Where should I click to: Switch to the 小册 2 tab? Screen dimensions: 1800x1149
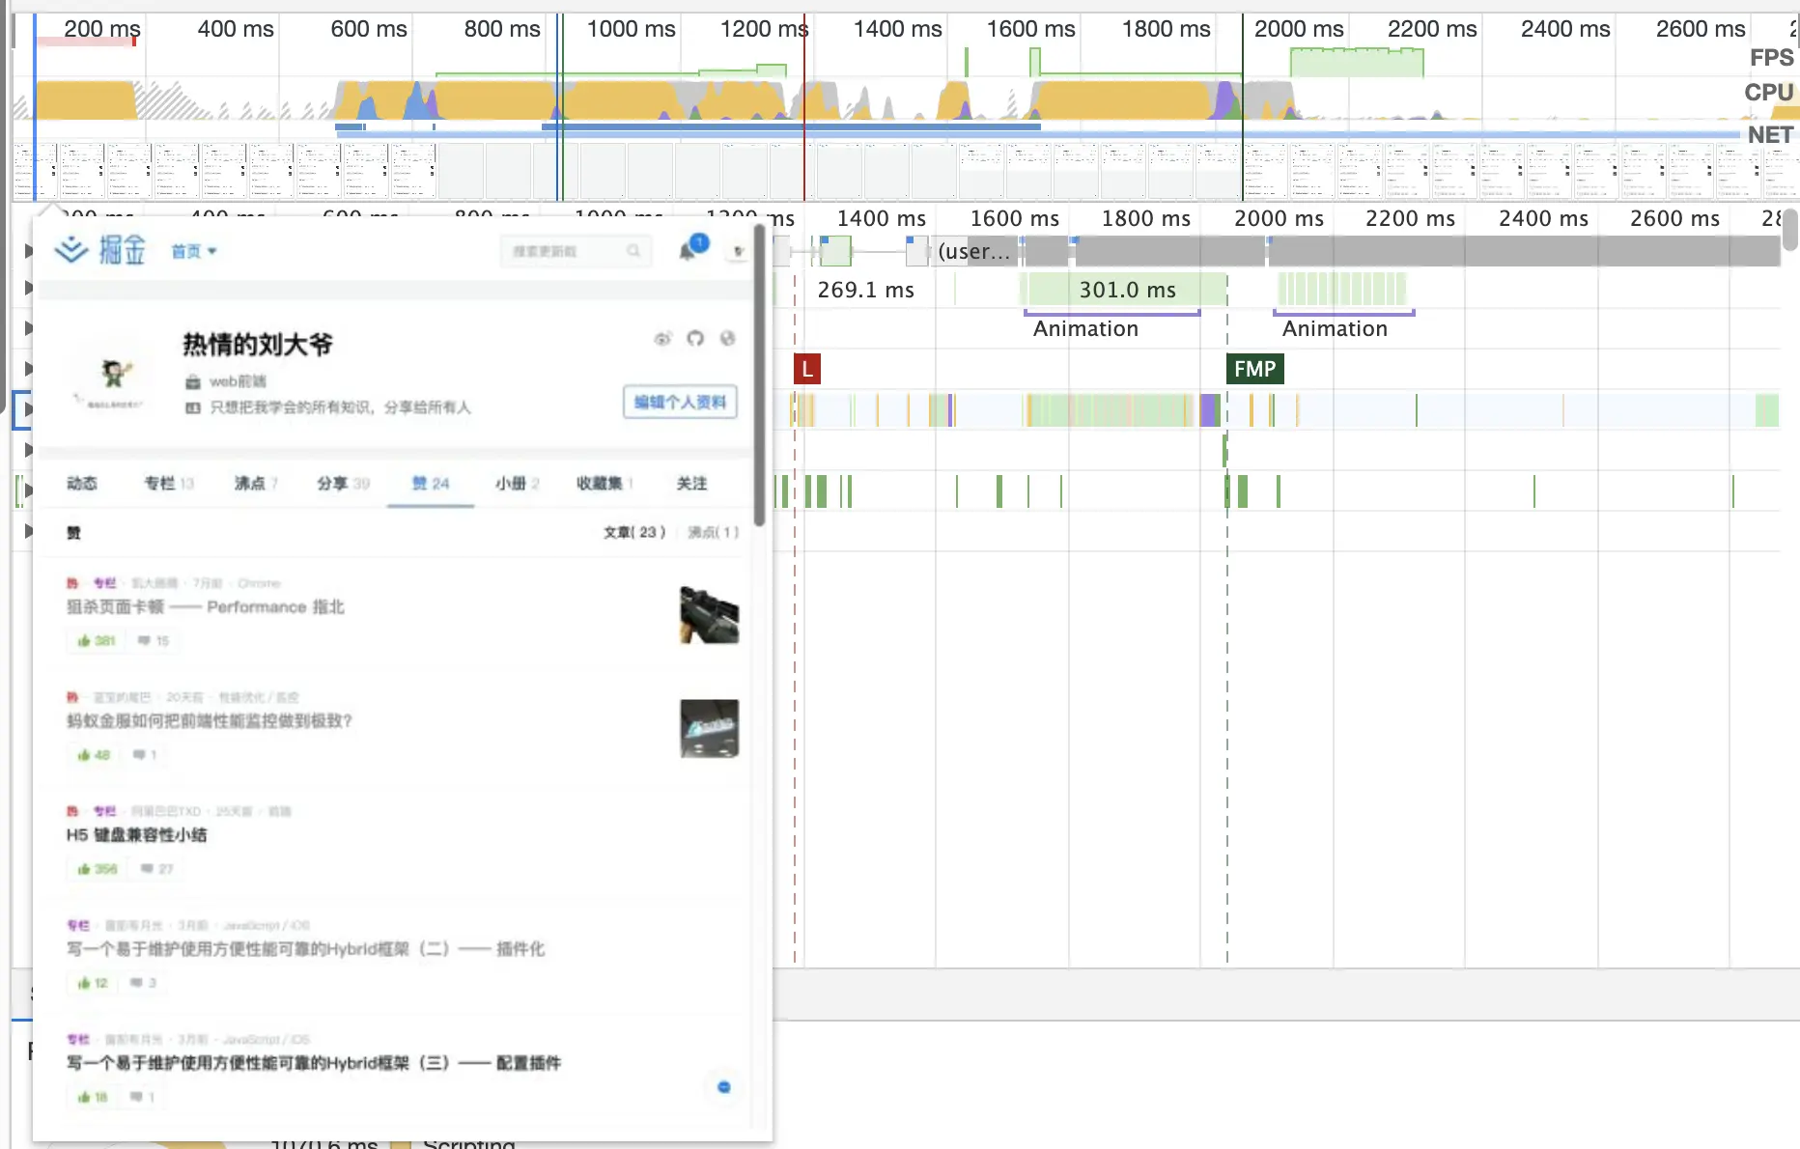click(x=517, y=484)
